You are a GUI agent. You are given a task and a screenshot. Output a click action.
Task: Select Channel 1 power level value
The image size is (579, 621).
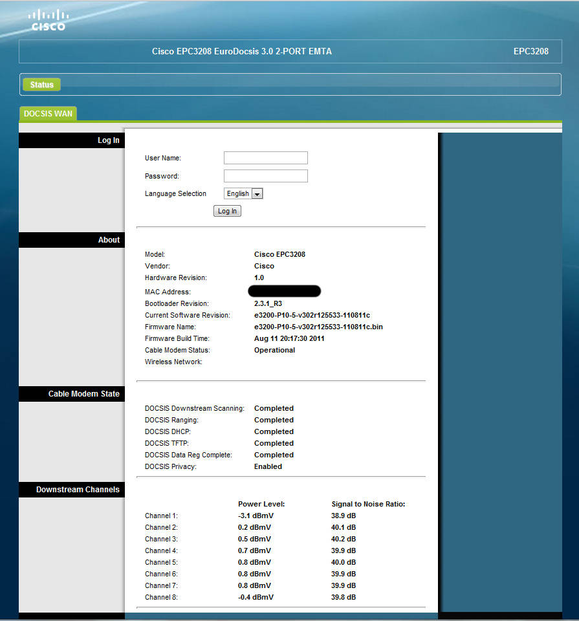point(254,516)
